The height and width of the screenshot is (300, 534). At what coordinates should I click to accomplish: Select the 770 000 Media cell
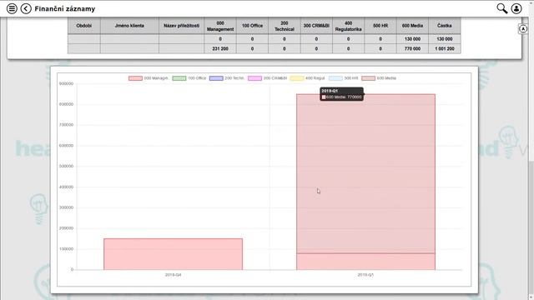(x=412, y=49)
